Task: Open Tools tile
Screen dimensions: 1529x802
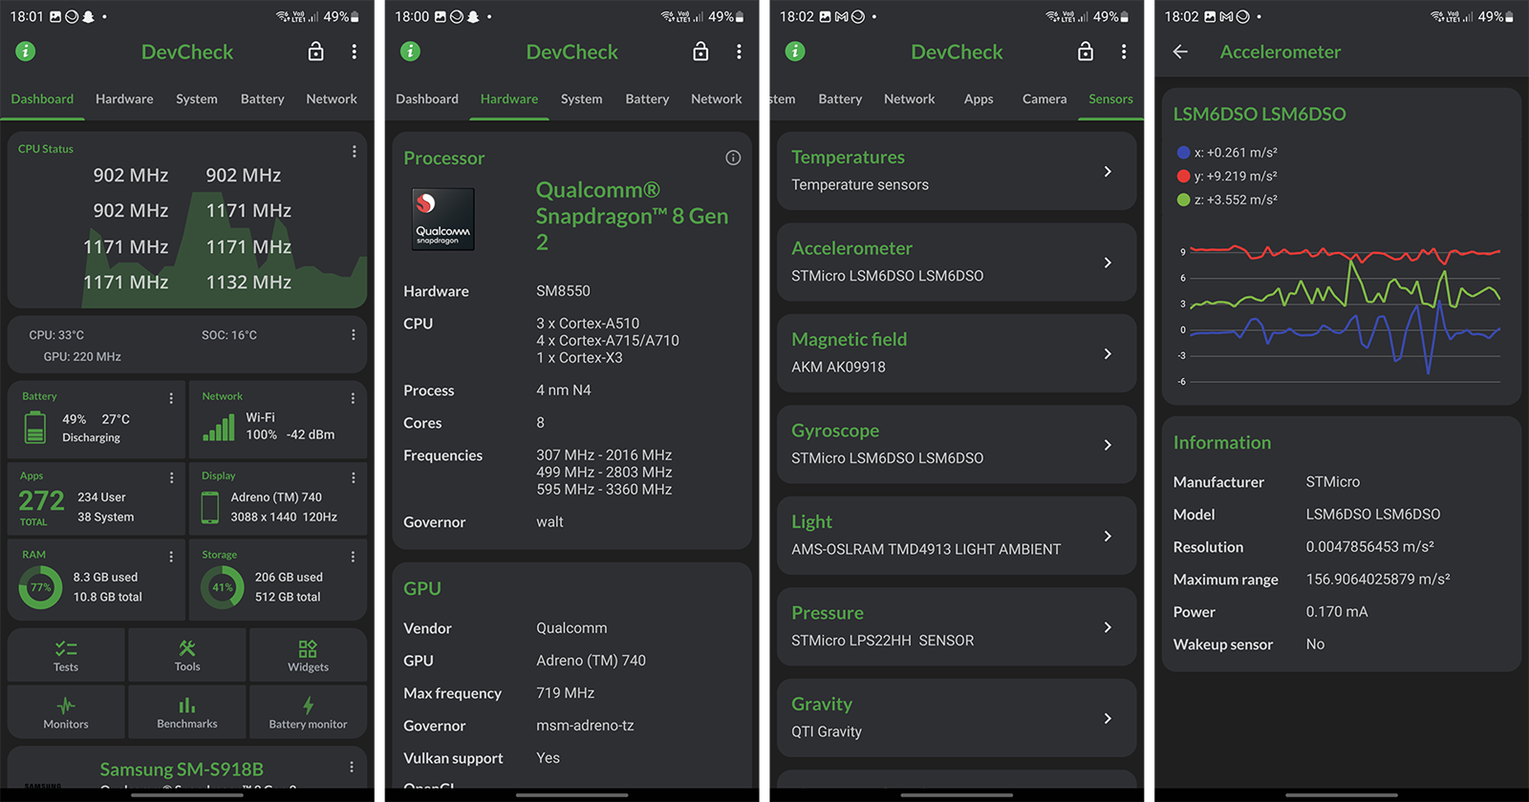Action: pyautogui.click(x=187, y=655)
